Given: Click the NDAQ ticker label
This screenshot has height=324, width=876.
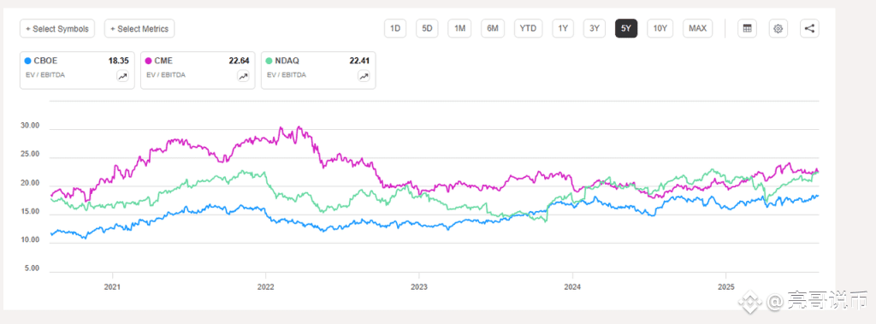Looking at the screenshot, I should 287,61.
